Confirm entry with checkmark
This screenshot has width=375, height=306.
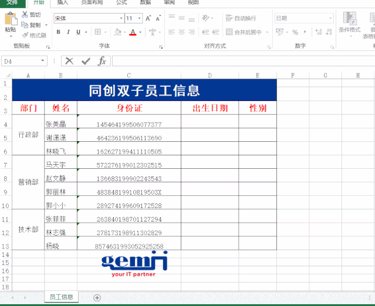86,61
